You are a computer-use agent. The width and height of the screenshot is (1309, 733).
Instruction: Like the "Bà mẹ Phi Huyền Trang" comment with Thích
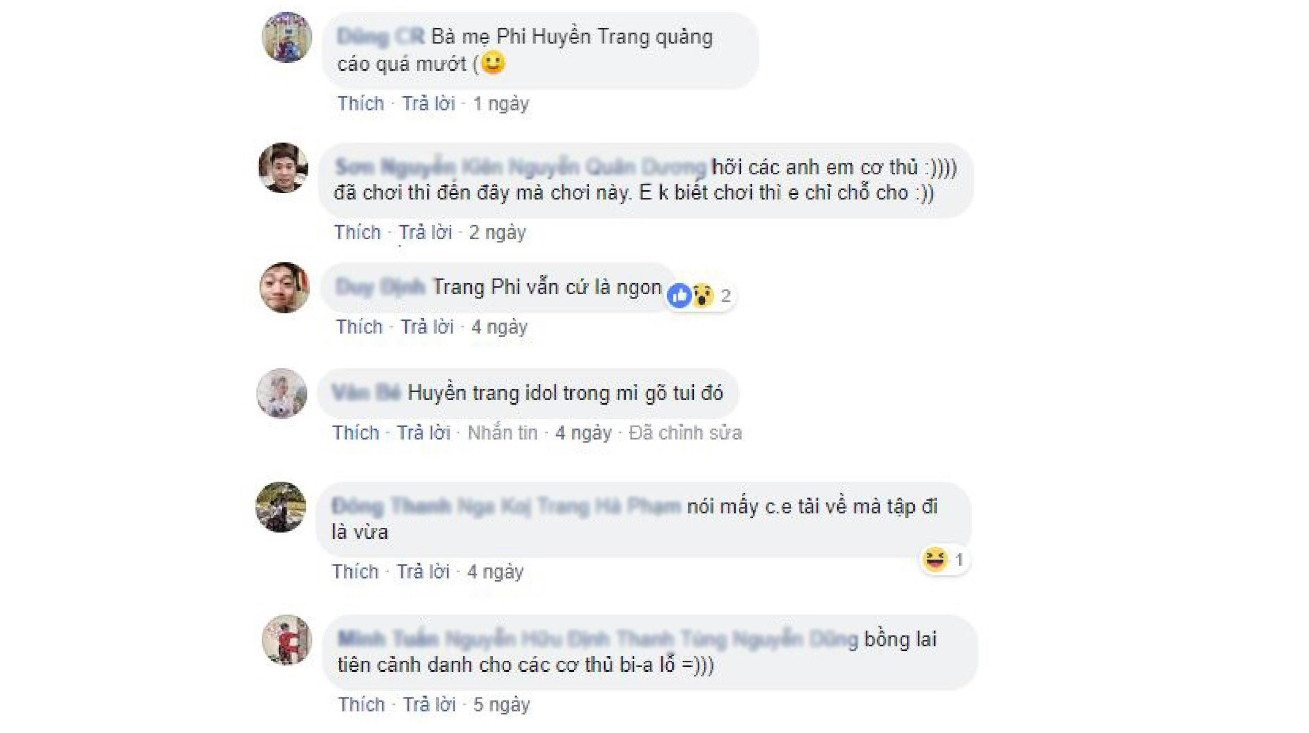click(361, 104)
